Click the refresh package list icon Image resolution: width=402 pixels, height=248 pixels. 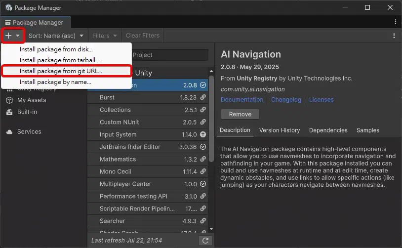[205, 241]
